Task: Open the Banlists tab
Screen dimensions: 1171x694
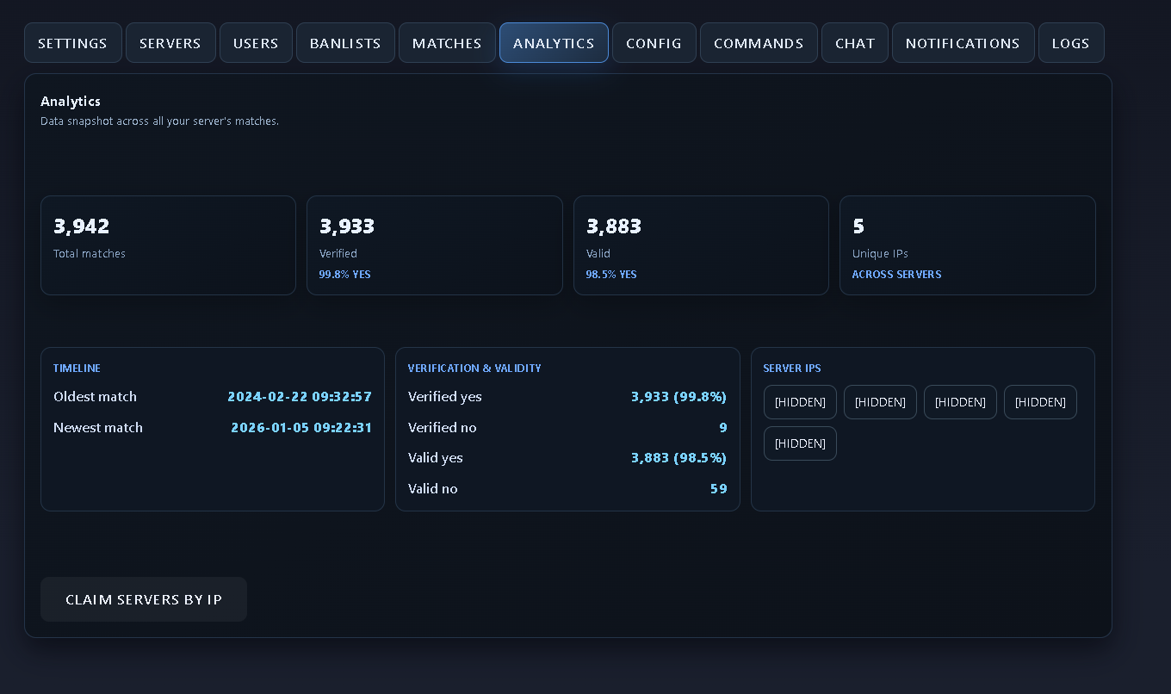Action: point(345,43)
